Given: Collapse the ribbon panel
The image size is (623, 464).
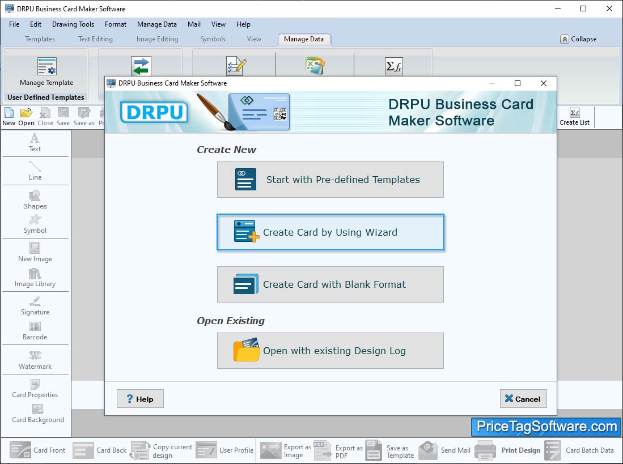Looking at the screenshot, I should [x=578, y=39].
